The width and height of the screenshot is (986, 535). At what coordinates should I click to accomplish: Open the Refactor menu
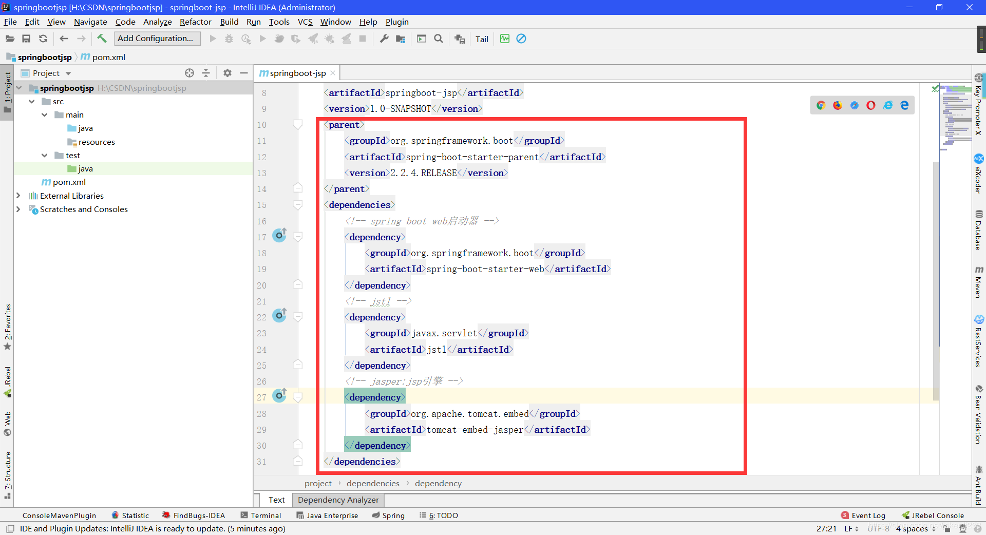[195, 22]
